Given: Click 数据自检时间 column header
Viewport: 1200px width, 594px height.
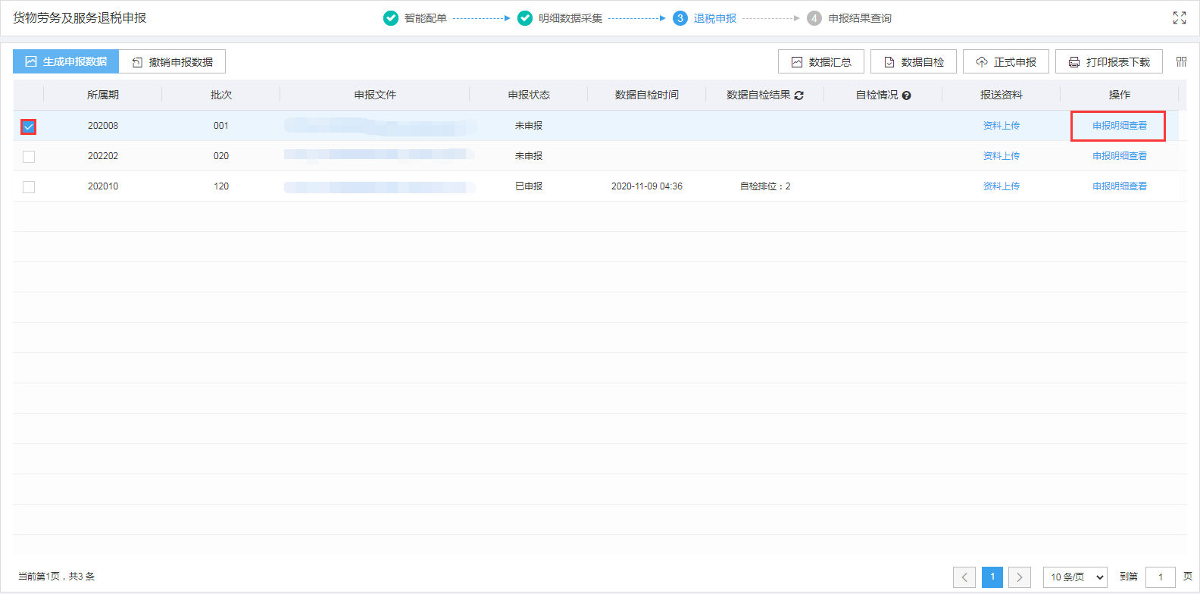Looking at the screenshot, I should click(647, 95).
